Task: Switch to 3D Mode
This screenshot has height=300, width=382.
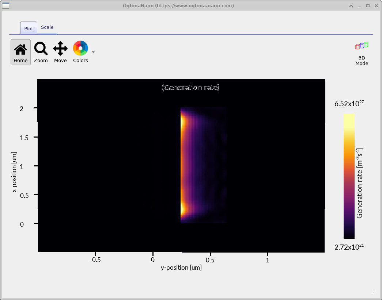Action: (362, 54)
